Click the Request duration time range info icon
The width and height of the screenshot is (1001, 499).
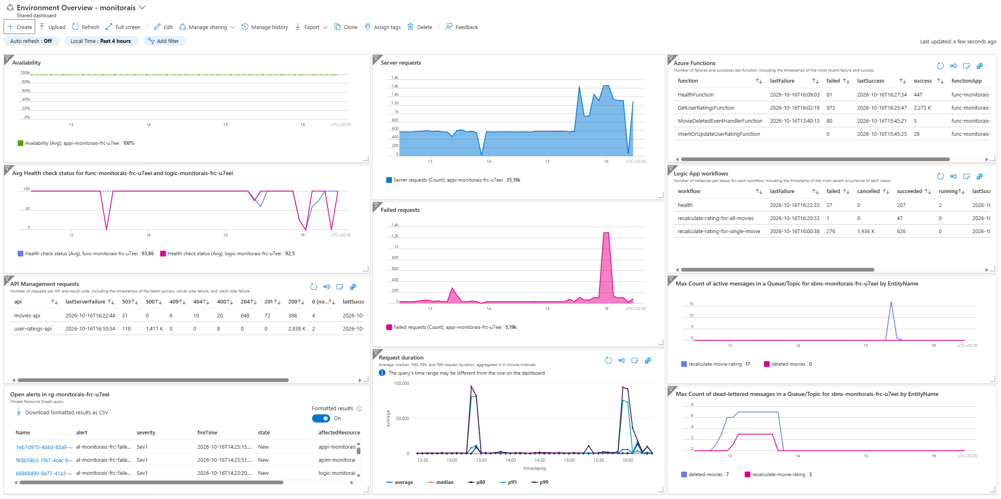(382, 373)
